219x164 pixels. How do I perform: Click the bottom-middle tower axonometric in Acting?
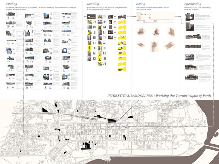[x=154, y=45]
